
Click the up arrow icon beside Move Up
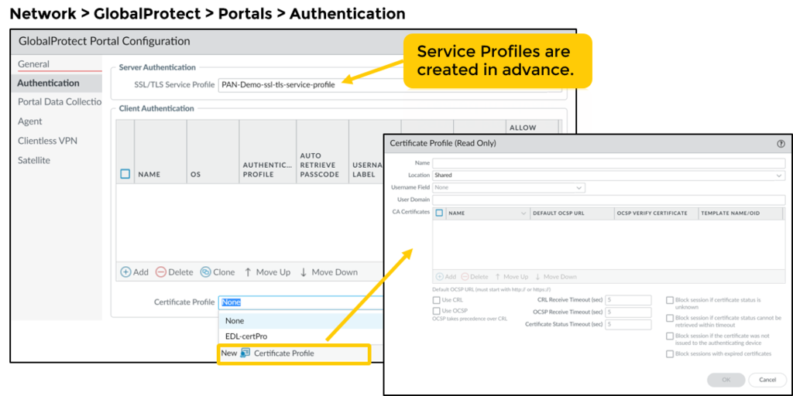(x=248, y=271)
